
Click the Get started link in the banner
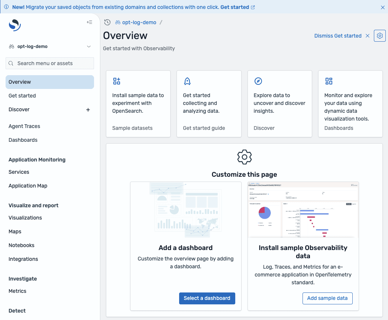(235, 7)
